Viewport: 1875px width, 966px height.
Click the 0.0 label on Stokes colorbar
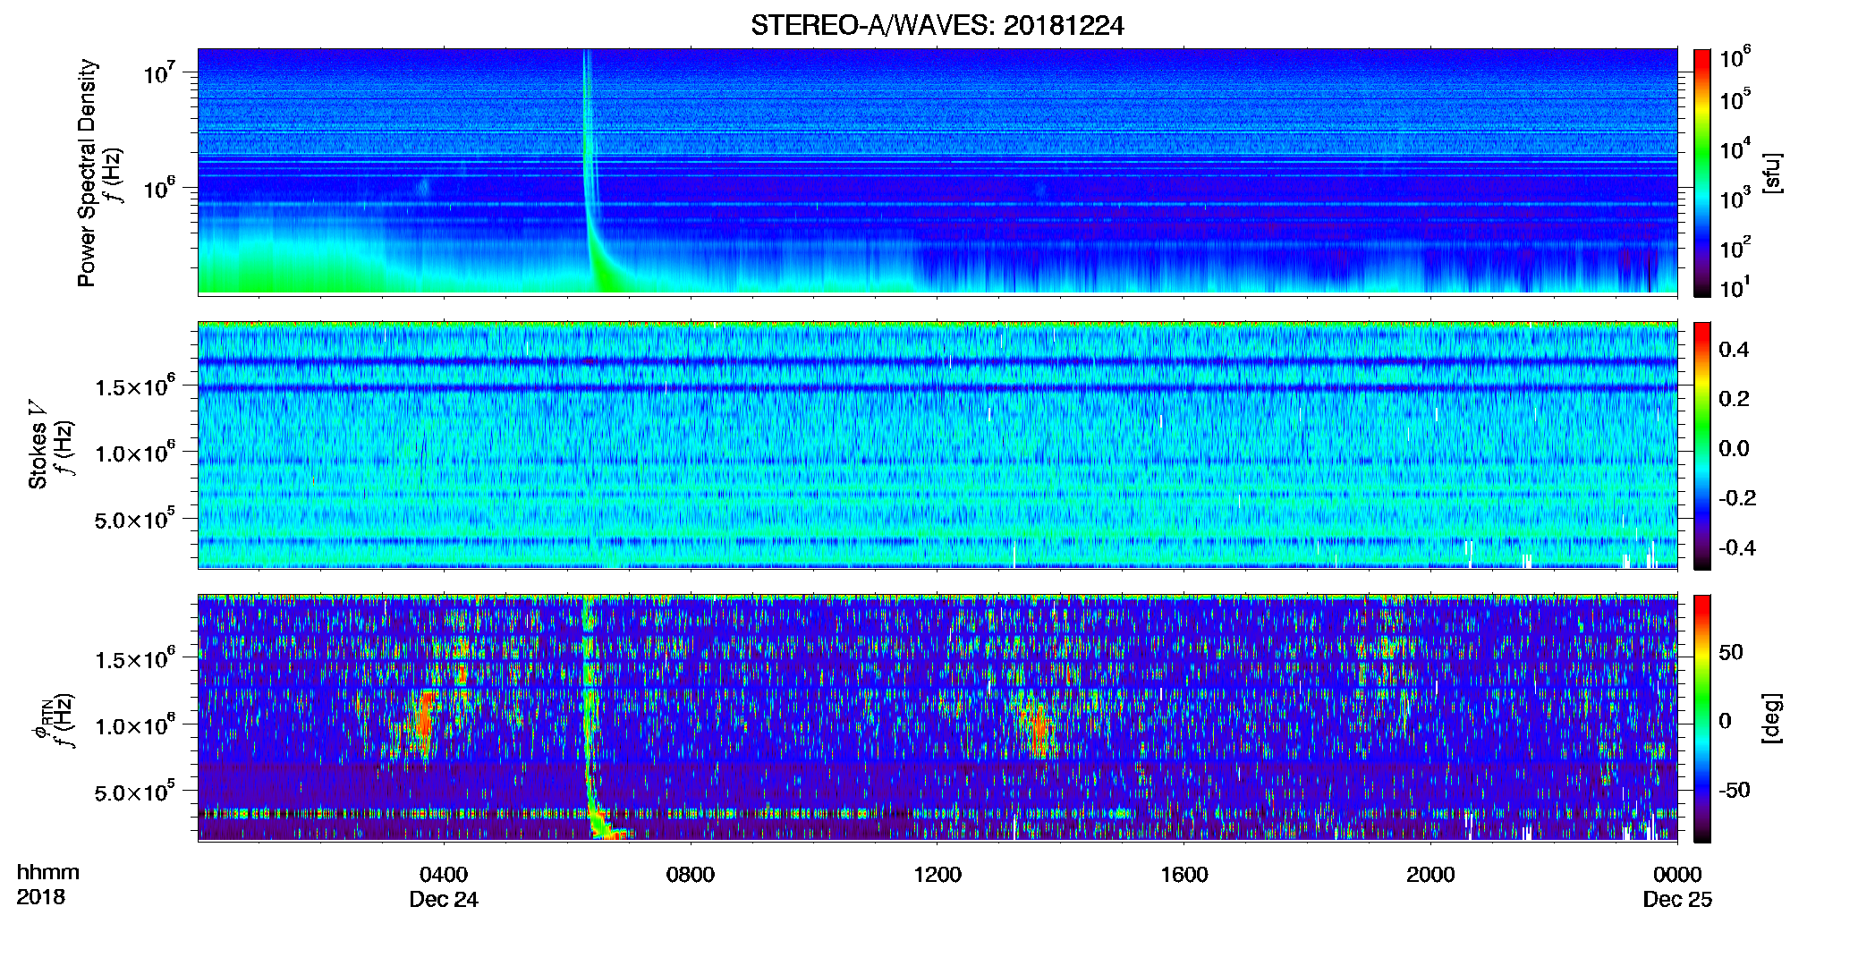coord(1734,448)
